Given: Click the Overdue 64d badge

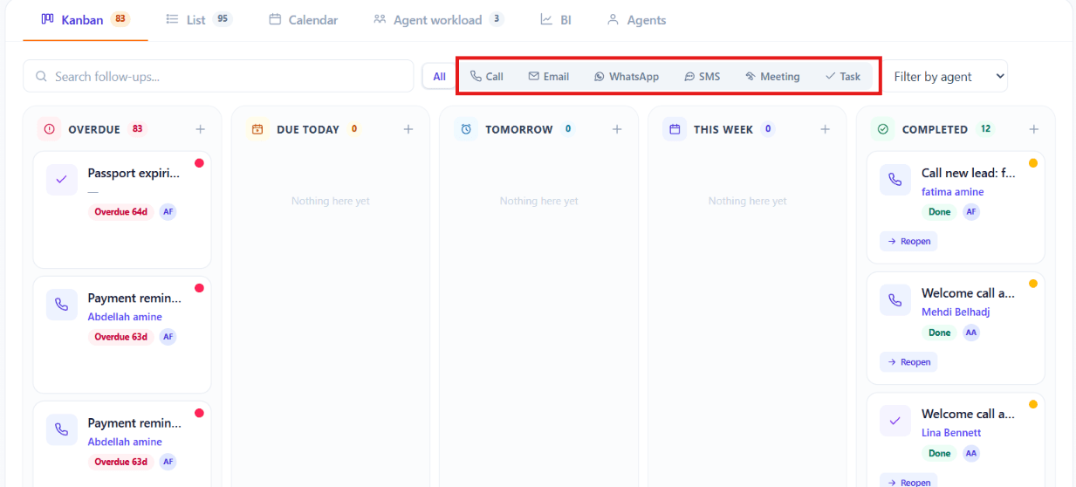Looking at the screenshot, I should [x=121, y=211].
